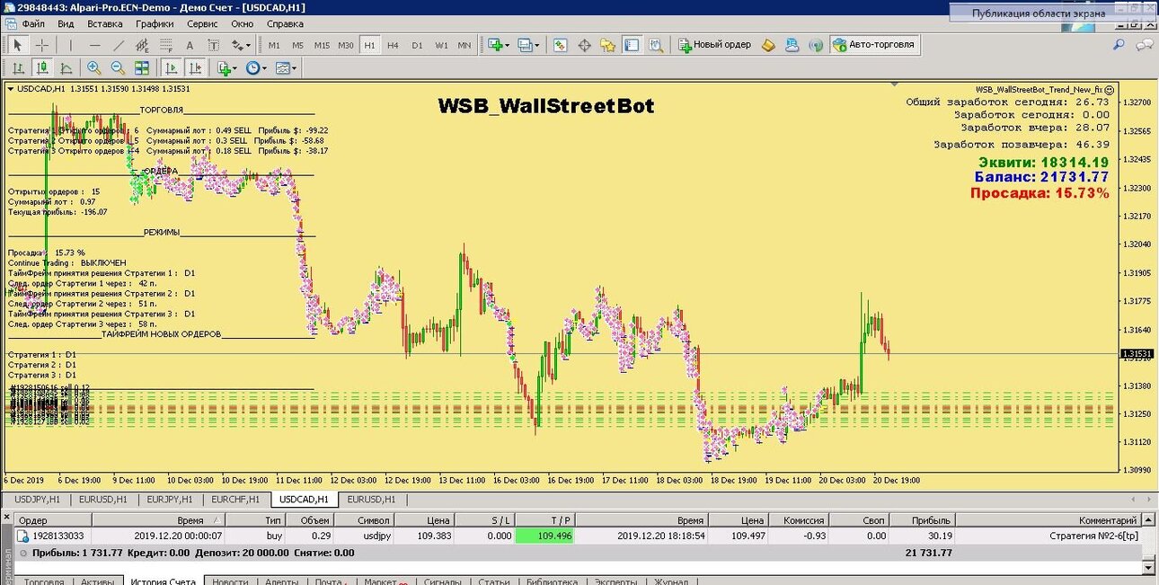This screenshot has width=1159, height=585.
Task: Open the Navigator favorites star icon
Action: 608,45
